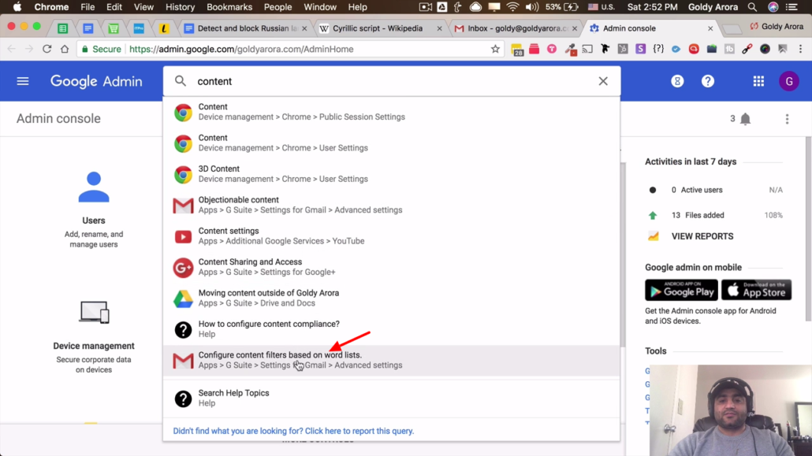Open Search Help Topics result
The height and width of the screenshot is (456, 812).
coord(392,398)
